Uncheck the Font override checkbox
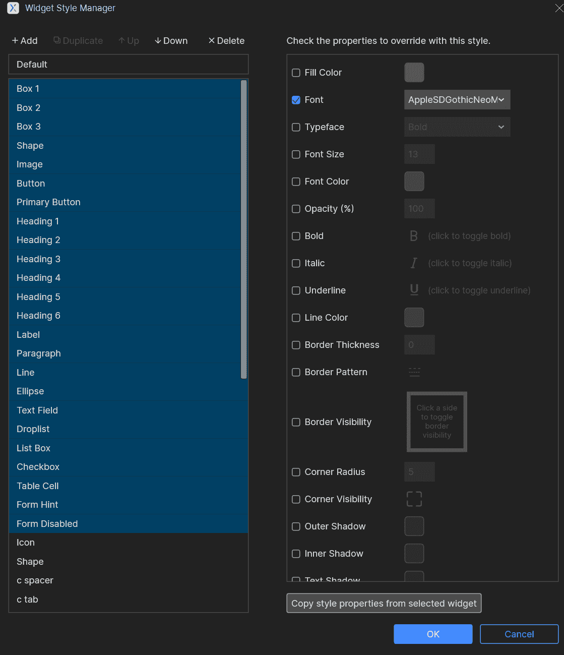This screenshot has height=655, width=564. click(x=296, y=100)
